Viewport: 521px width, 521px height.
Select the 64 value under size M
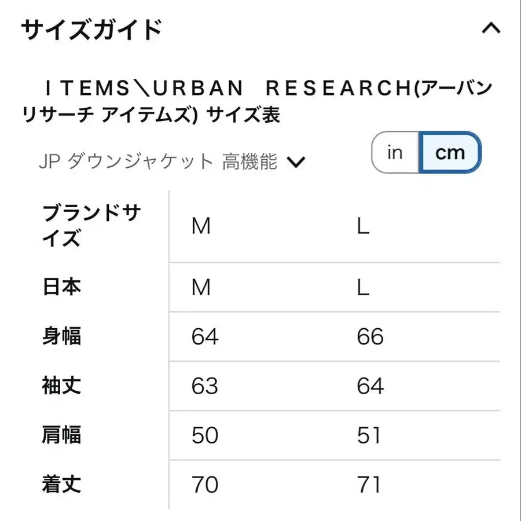(x=204, y=337)
